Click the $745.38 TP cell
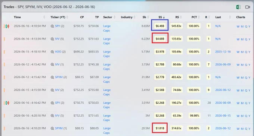This screenshot has width=254, height=136. [x=93, y=64]
